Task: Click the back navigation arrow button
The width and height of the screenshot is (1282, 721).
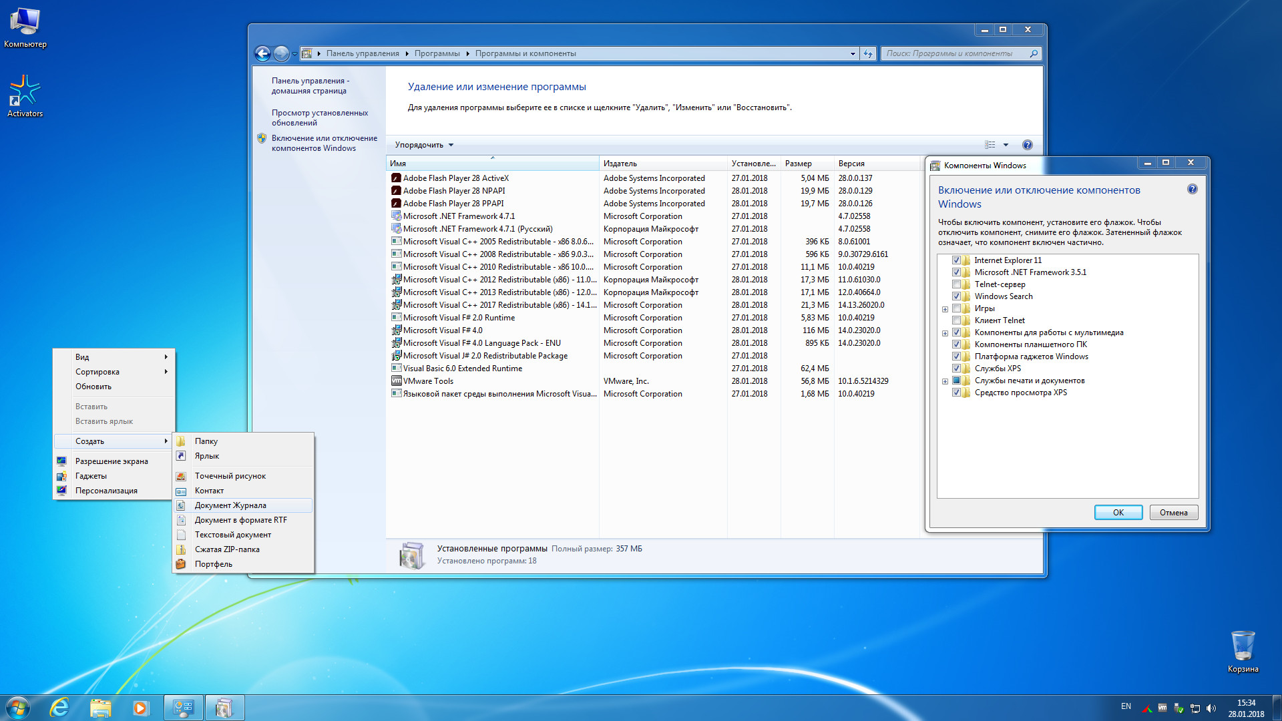Action: point(262,54)
